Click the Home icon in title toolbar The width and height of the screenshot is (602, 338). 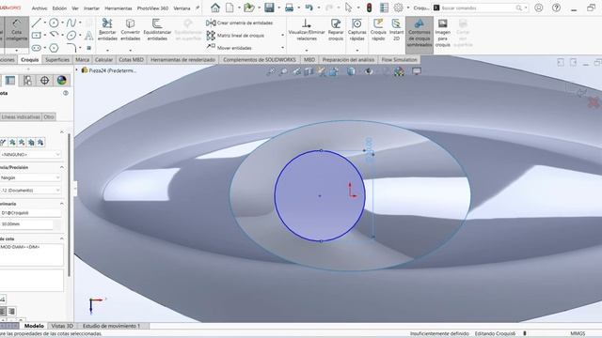[x=215, y=8]
